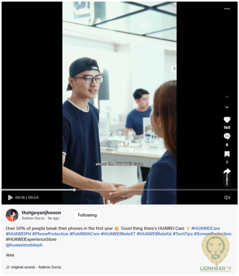
Task: Open the #HUAWEICare hashtag
Action: click(x=206, y=228)
